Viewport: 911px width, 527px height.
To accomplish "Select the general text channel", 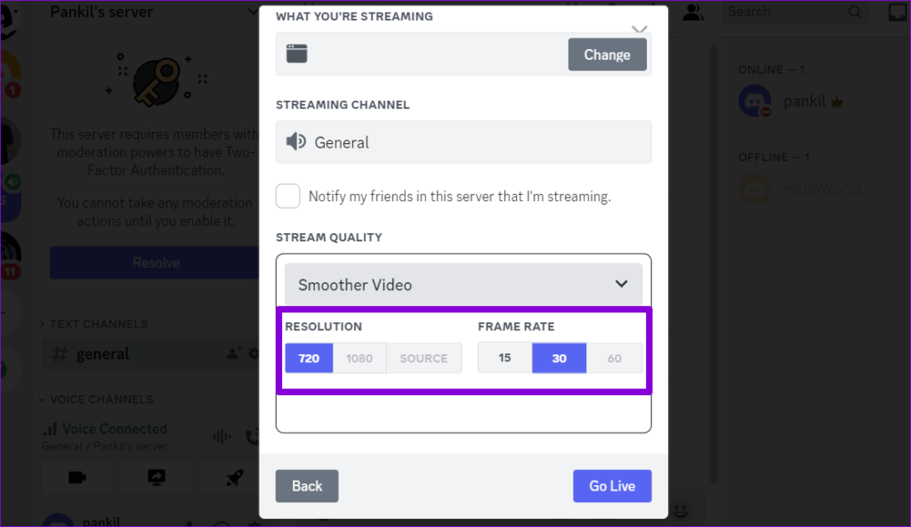I will click(x=101, y=353).
